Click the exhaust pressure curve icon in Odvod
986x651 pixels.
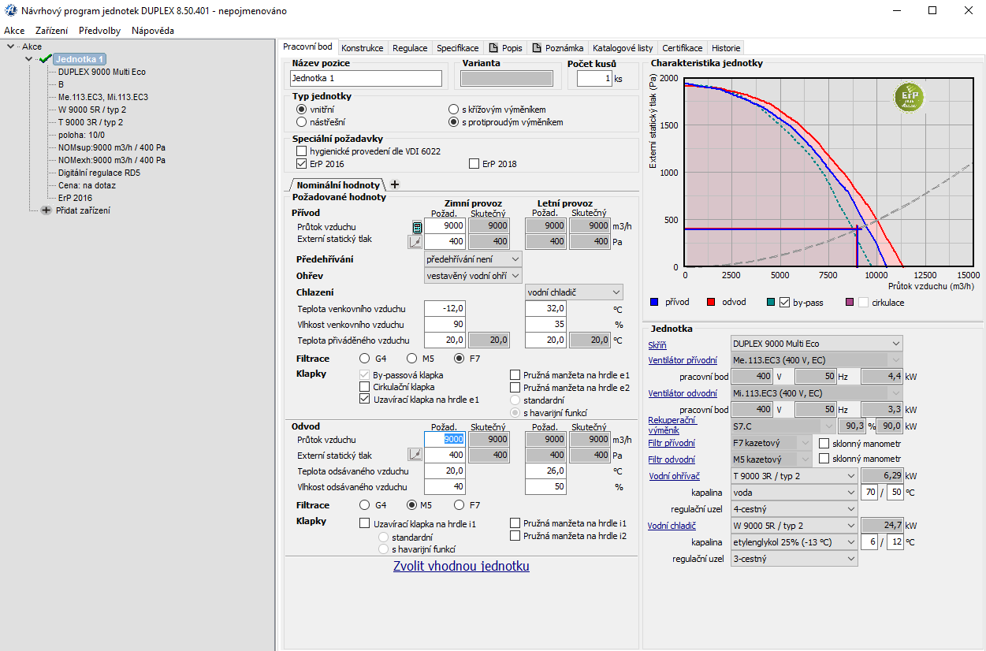coord(415,455)
